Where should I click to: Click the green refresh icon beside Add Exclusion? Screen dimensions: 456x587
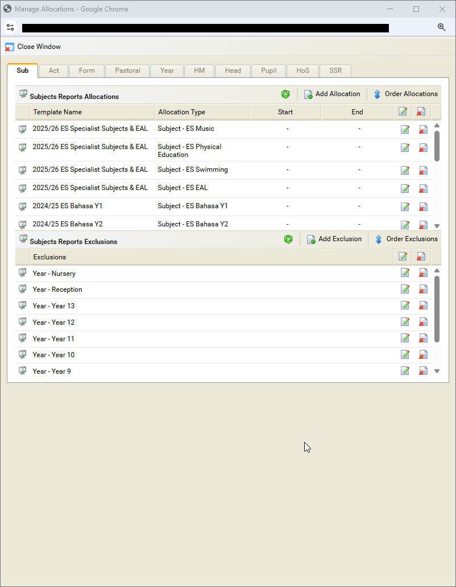[288, 239]
